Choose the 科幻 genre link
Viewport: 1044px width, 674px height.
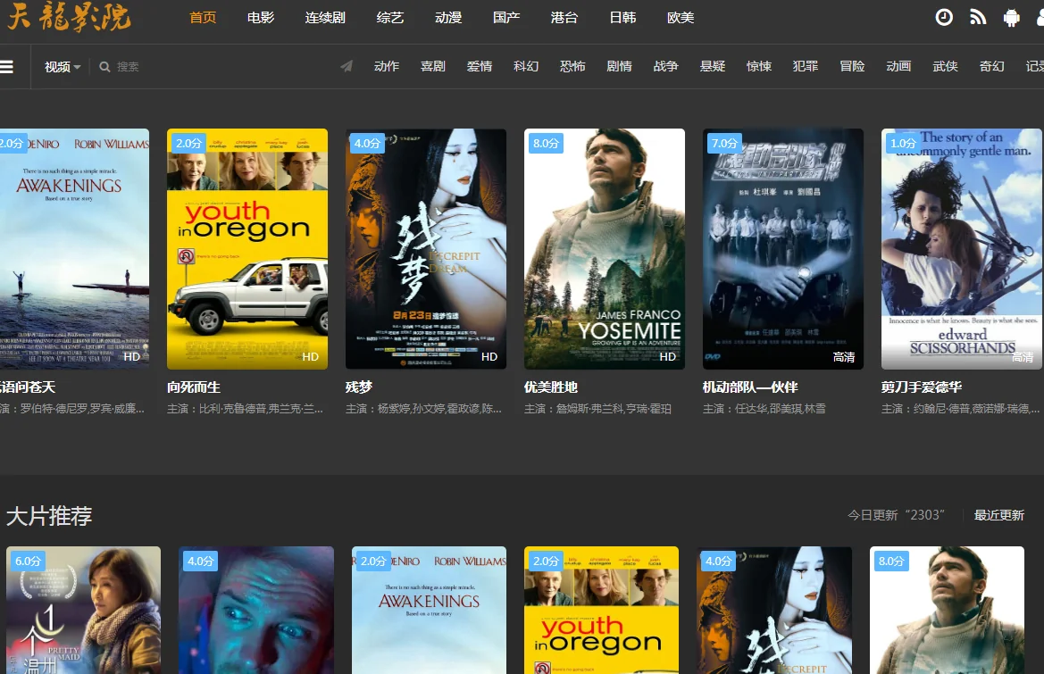click(x=526, y=66)
